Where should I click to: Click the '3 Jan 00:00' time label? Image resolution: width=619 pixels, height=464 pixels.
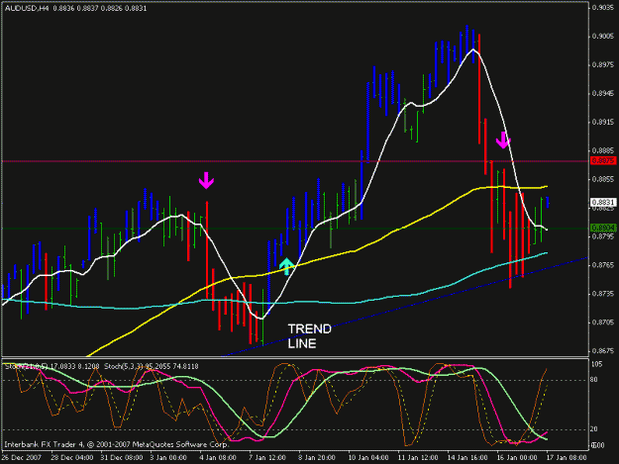168,458
